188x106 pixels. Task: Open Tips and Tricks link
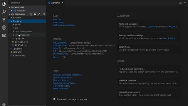point(60,80)
